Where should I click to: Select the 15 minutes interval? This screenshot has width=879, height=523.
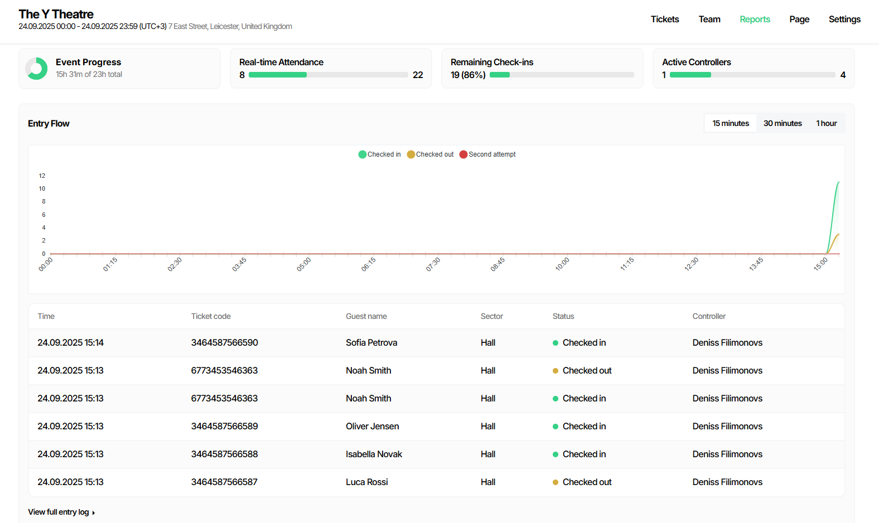click(731, 123)
